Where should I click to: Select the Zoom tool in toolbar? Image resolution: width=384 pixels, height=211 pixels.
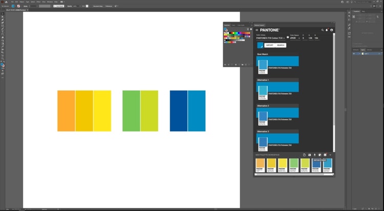pyautogui.click(x=3, y=58)
